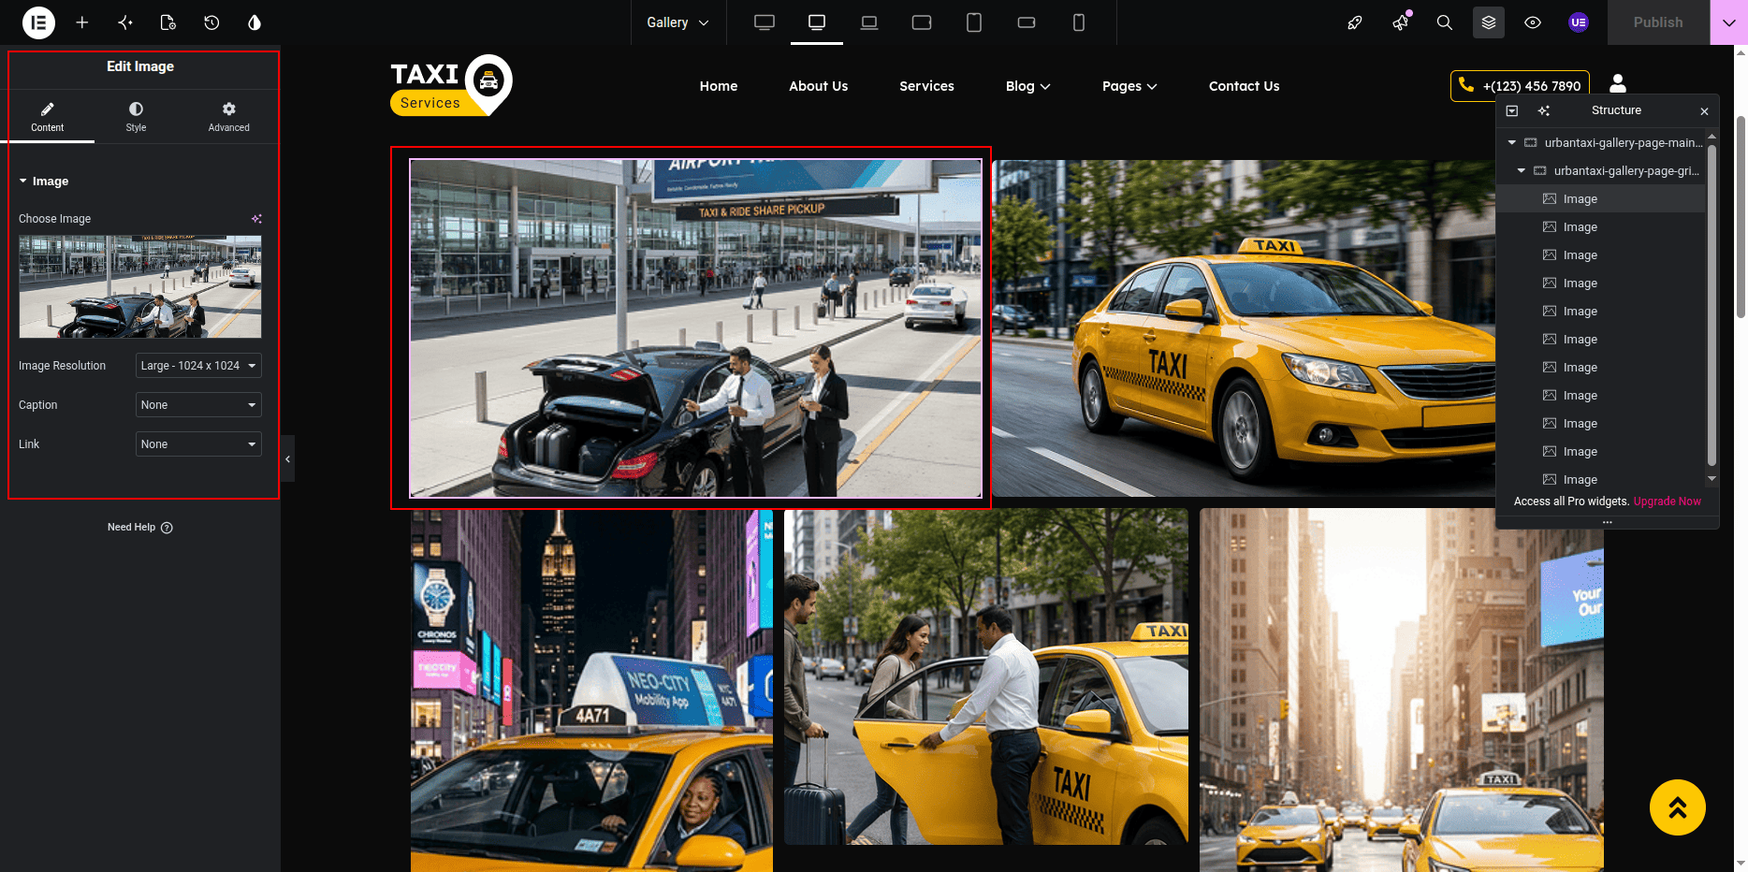Switch to widescreen desktop preview
1748x872 pixels.
[765, 22]
